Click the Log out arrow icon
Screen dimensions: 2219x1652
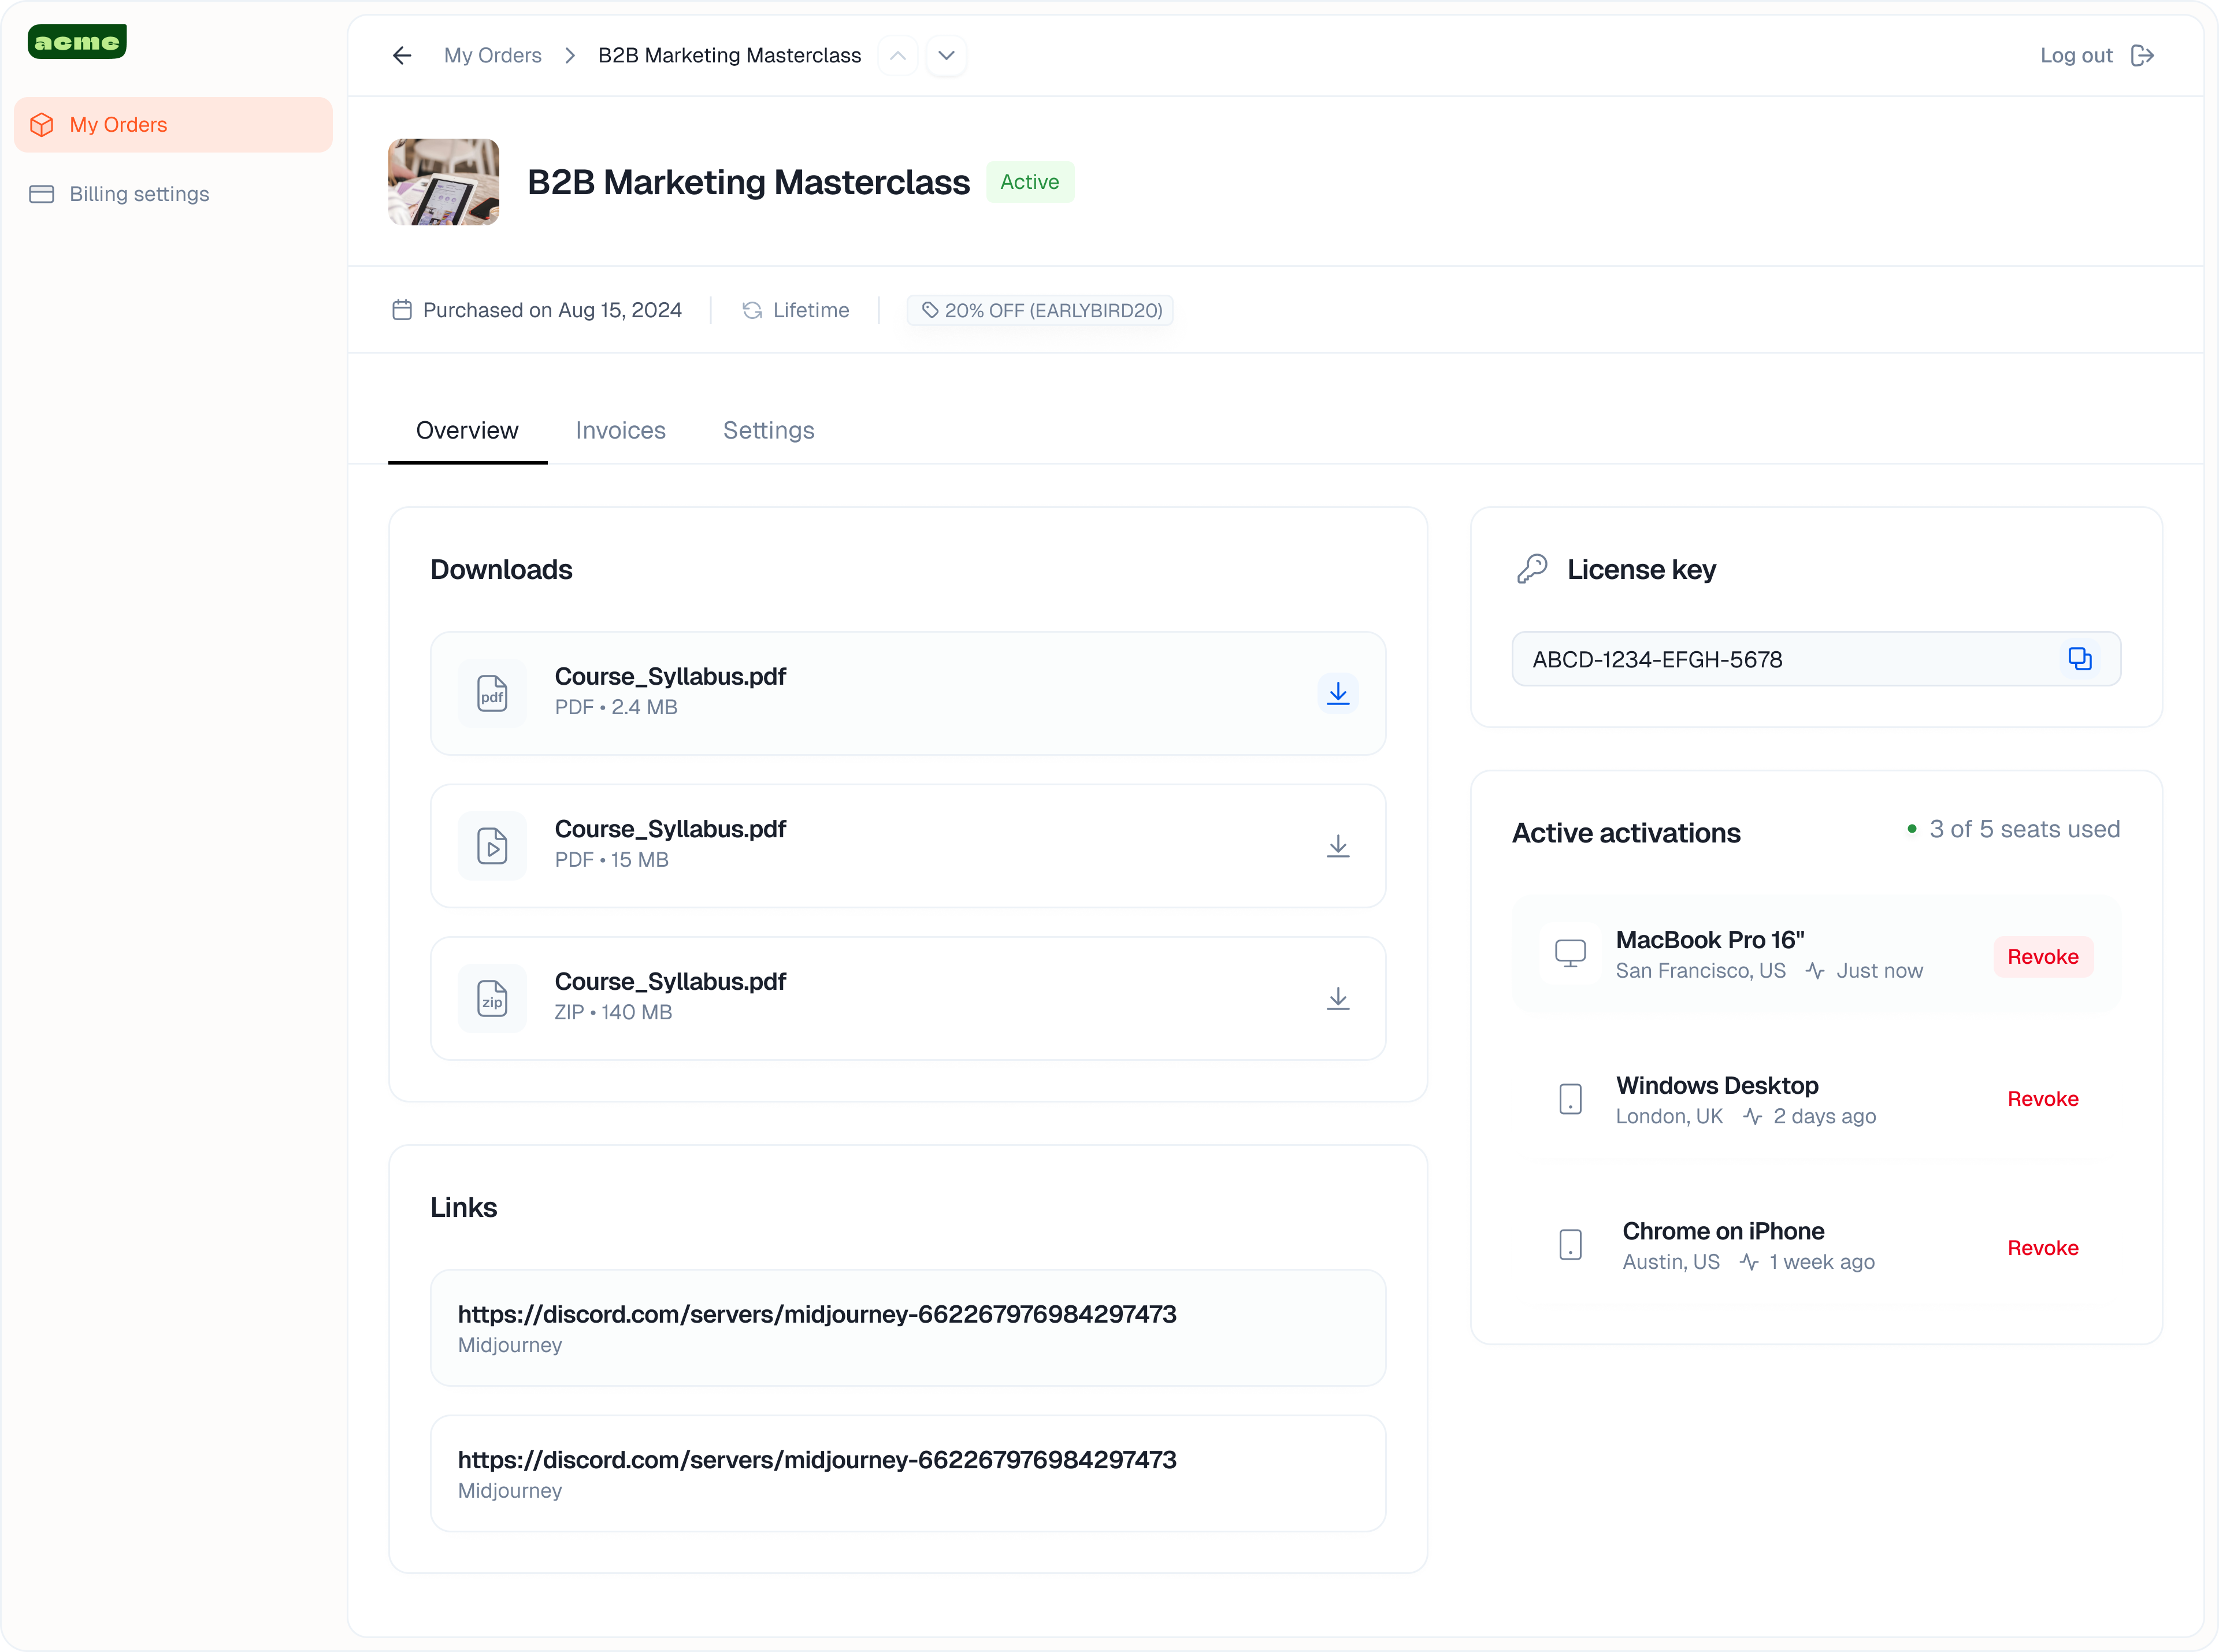coord(2142,56)
